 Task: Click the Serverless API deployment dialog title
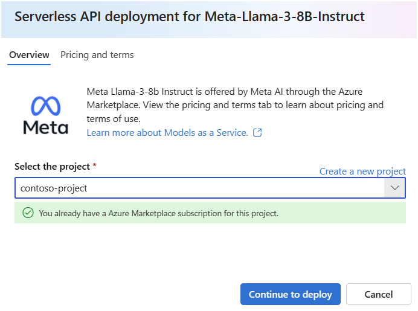(x=190, y=16)
